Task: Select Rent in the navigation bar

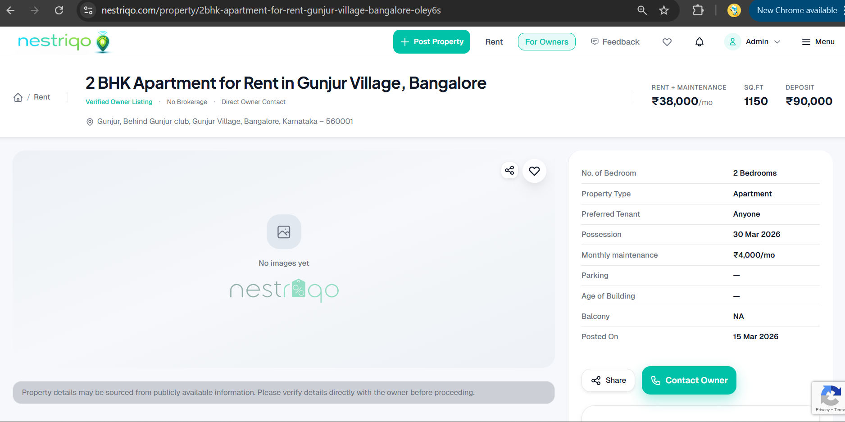Action: pos(494,41)
